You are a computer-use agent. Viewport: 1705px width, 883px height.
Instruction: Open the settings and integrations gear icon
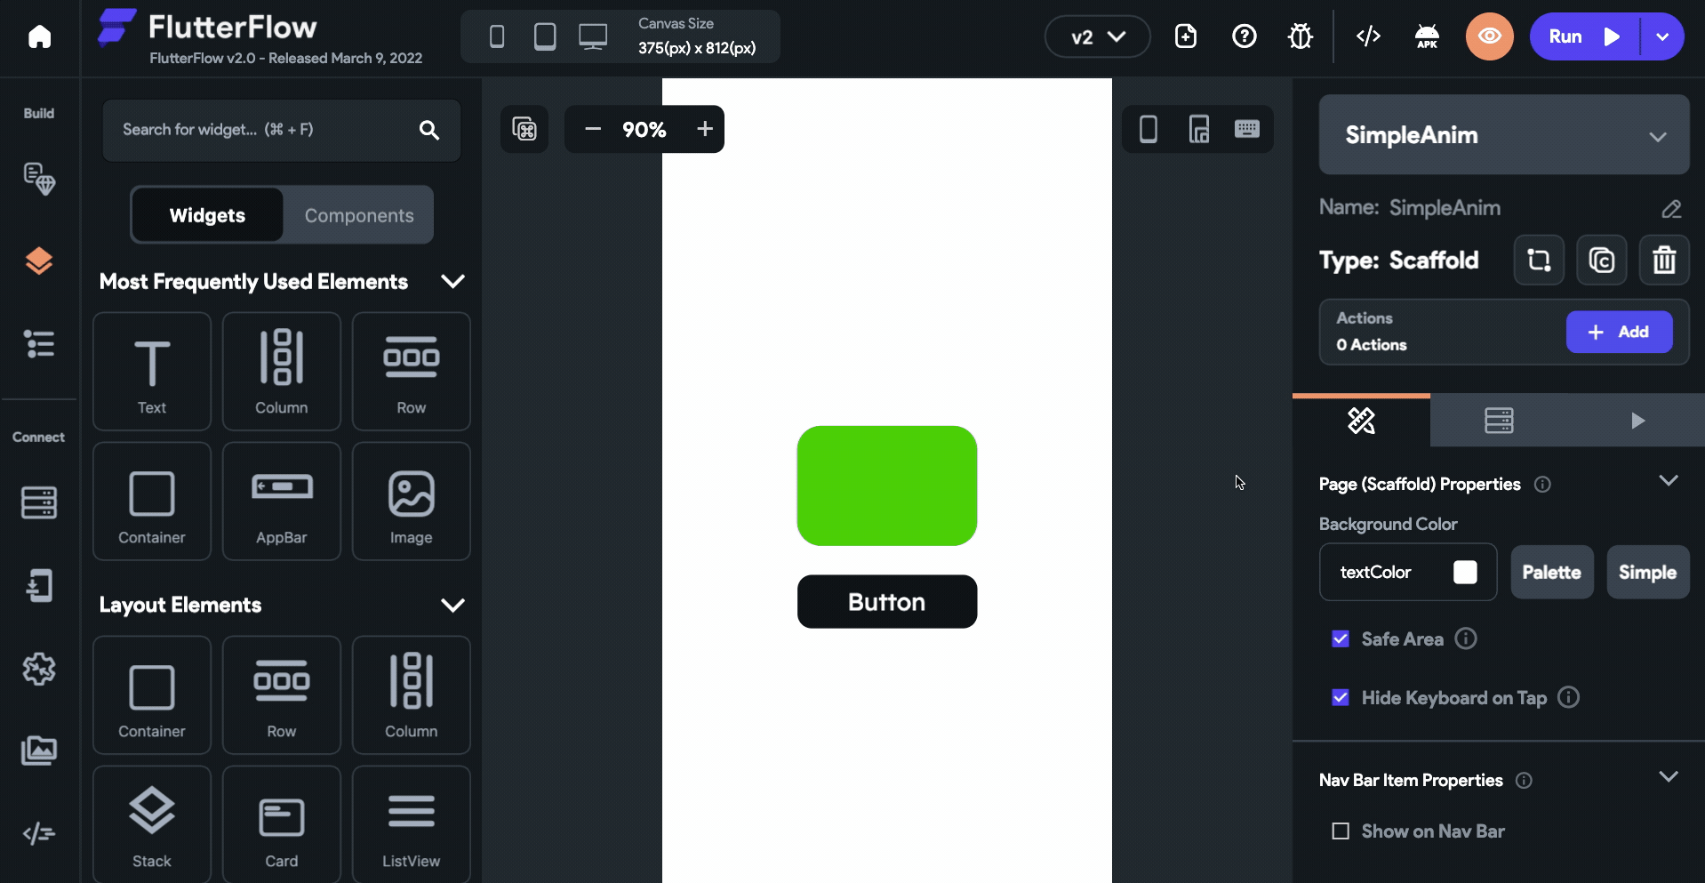coord(39,669)
